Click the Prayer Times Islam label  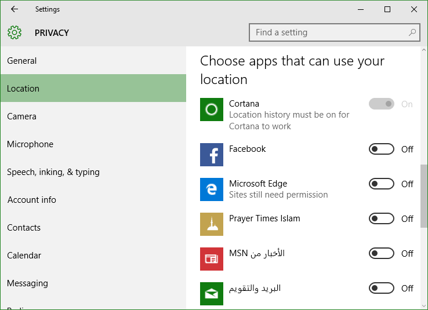coord(264,218)
